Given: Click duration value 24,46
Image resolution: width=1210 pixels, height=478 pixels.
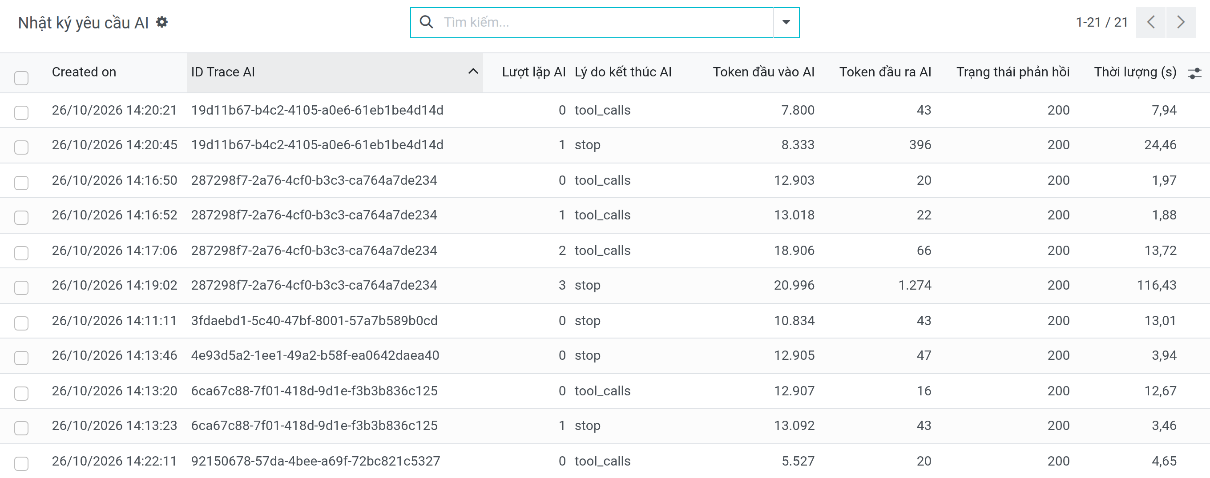Looking at the screenshot, I should click(x=1160, y=144).
